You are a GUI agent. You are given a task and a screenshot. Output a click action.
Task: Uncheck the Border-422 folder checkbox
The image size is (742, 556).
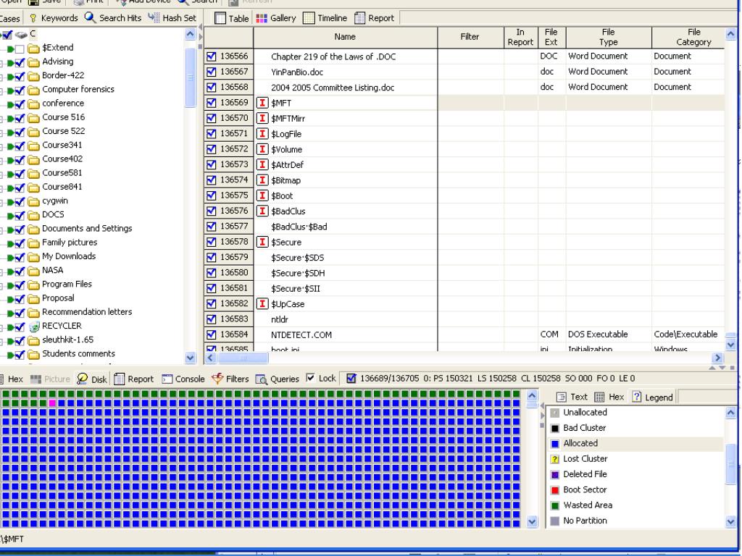pos(20,77)
